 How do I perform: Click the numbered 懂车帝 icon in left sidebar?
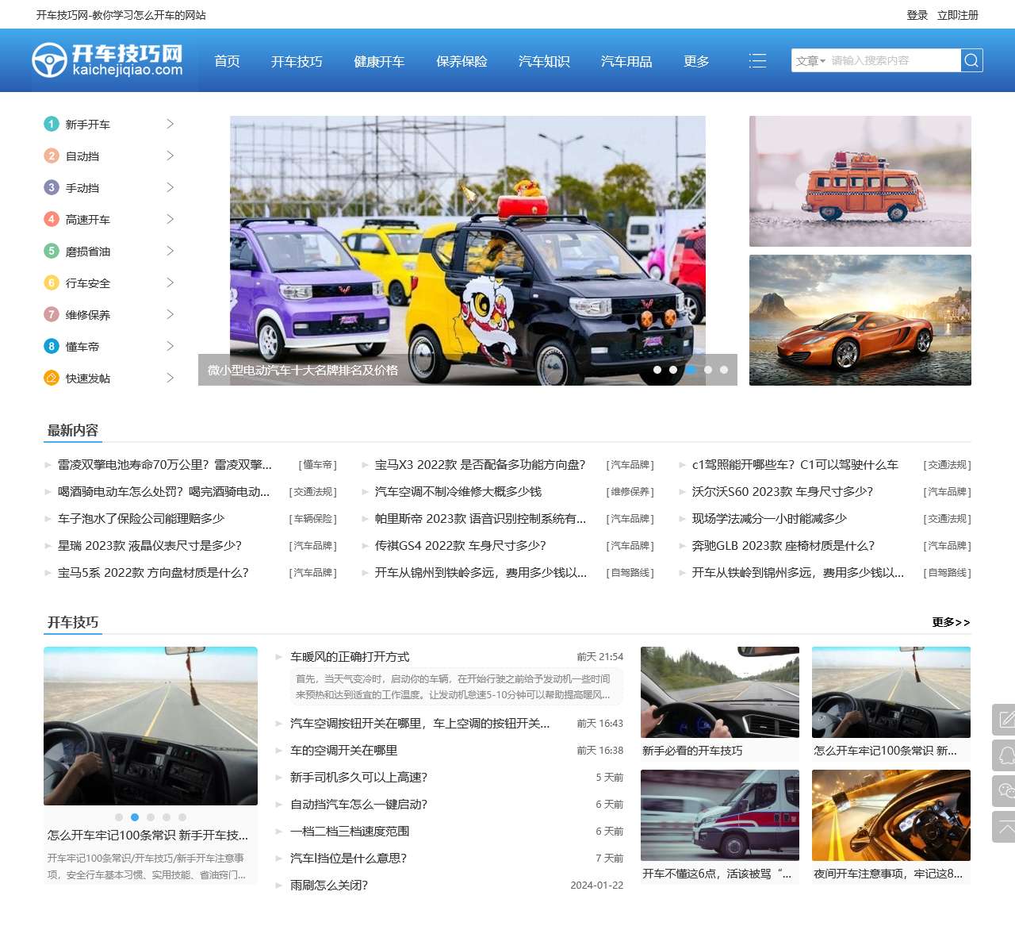(x=51, y=346)
